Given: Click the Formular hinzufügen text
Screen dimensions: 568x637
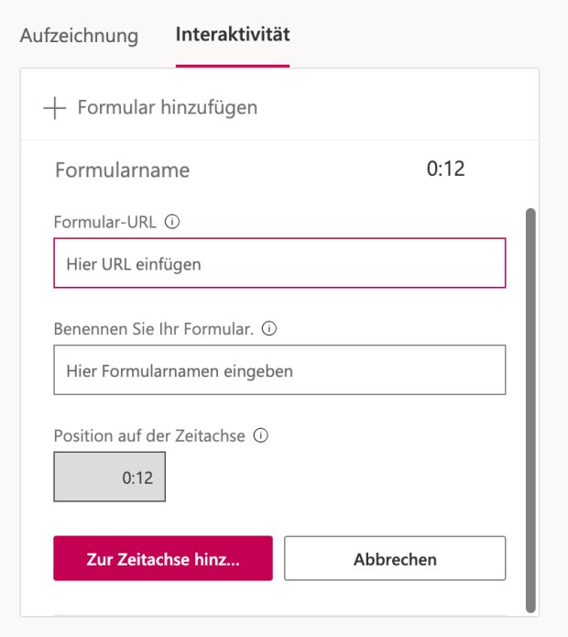Looking at the screenshot, I should point(167,108).
